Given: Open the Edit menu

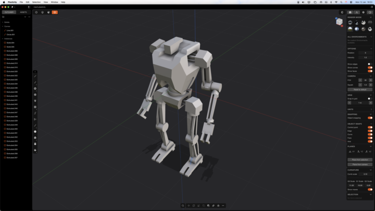Looking at the screenshot, I should (28, 2).
